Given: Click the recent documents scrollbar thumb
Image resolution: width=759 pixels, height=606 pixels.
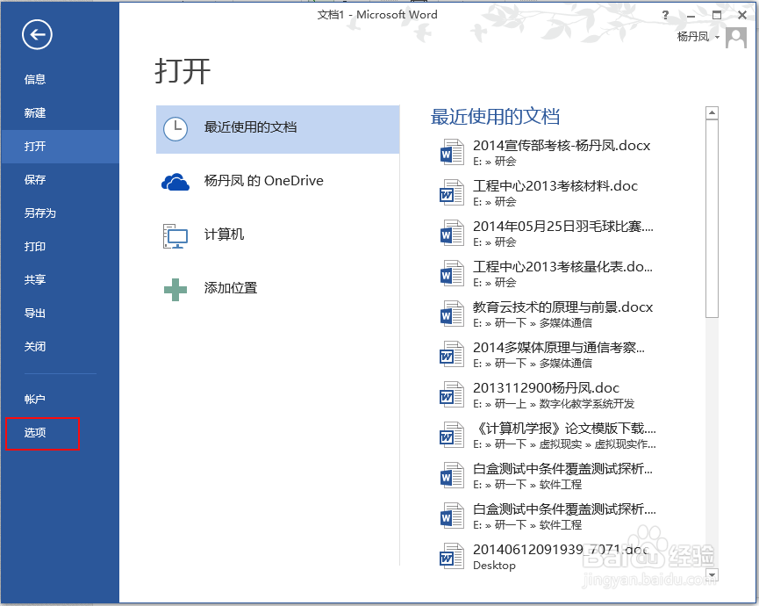Looking at the screenshot, I should pos(712,219).
